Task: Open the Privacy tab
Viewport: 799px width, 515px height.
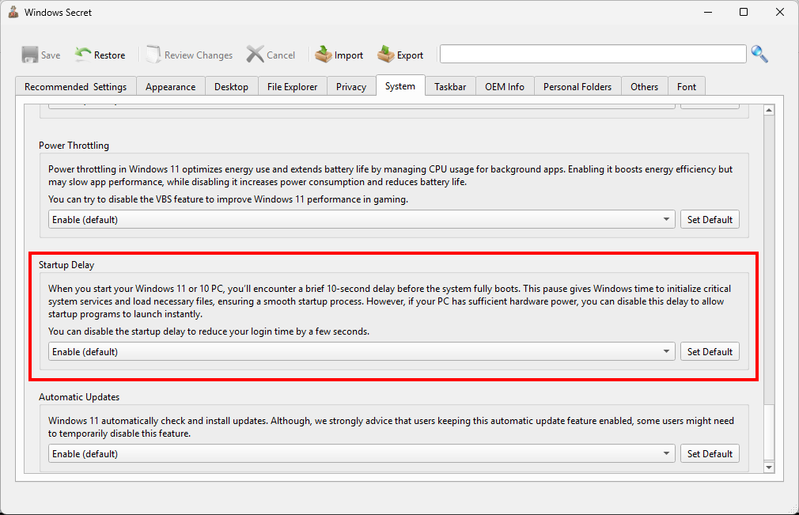Action: pos(351,86)
